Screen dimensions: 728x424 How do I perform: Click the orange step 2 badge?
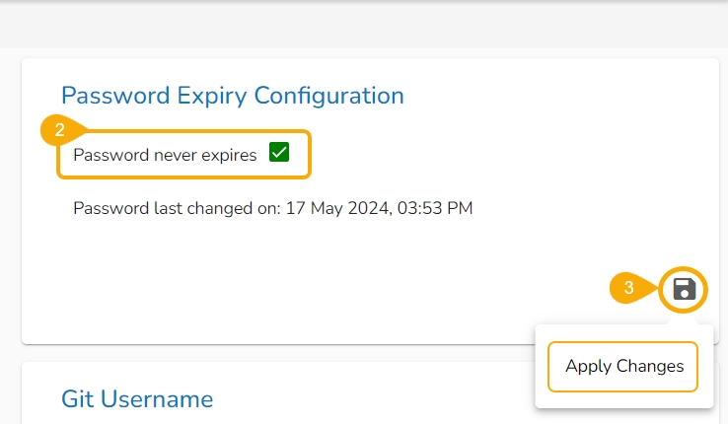59,129
